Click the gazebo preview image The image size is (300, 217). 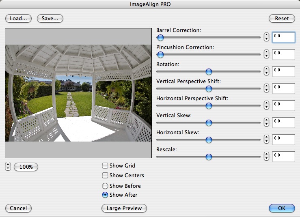[78, 93]
